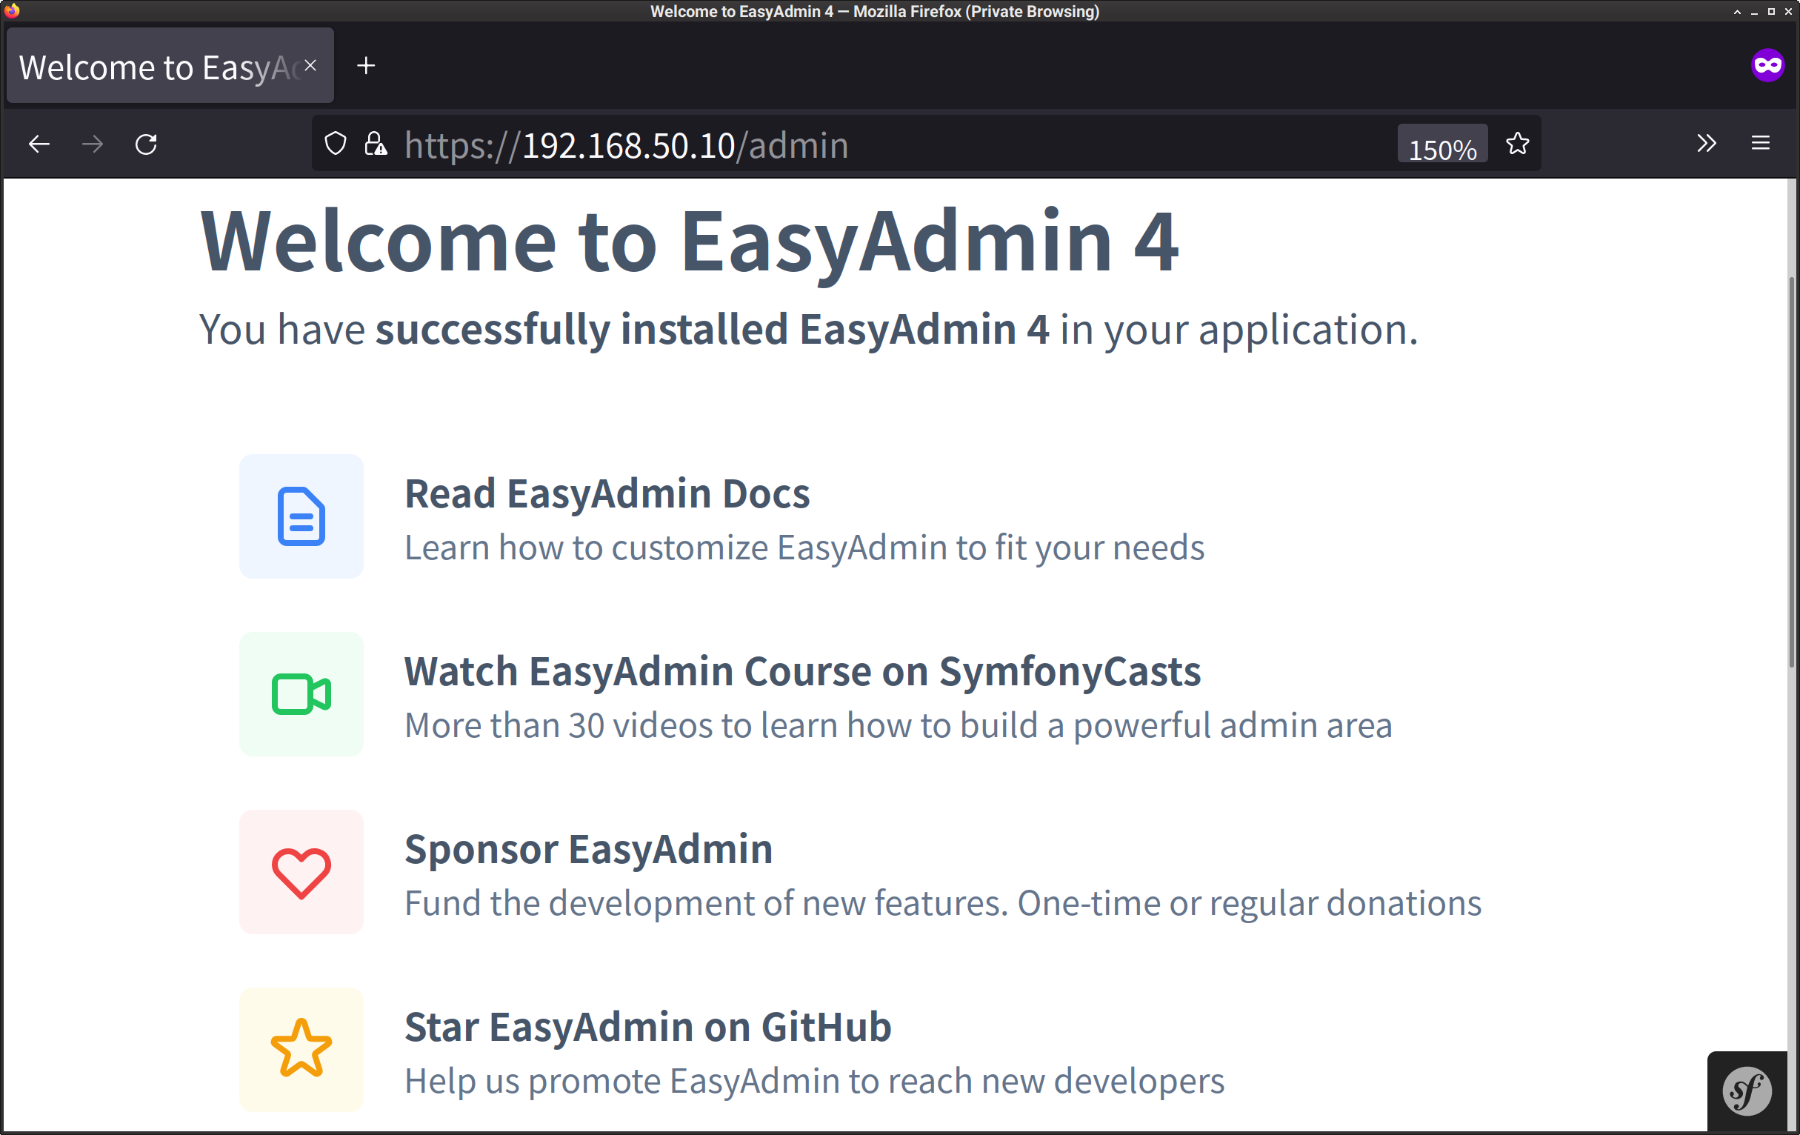Click the page vertical scrollbar thumb
The image size is (1800, 1135).
coord(1792,471)
